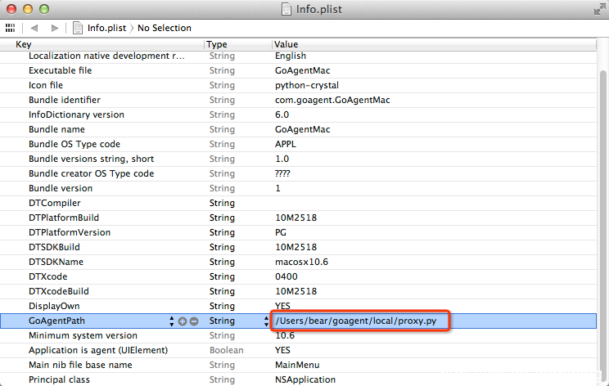Select the Executable file key
The width and height of the screenshot is (609, 386).
point(62,70)
